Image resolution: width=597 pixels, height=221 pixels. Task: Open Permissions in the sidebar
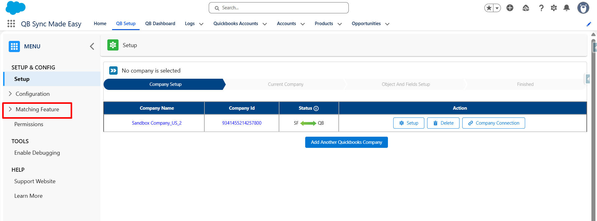point(29,124)
